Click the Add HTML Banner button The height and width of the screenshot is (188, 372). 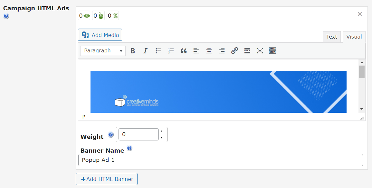point(107,179)
